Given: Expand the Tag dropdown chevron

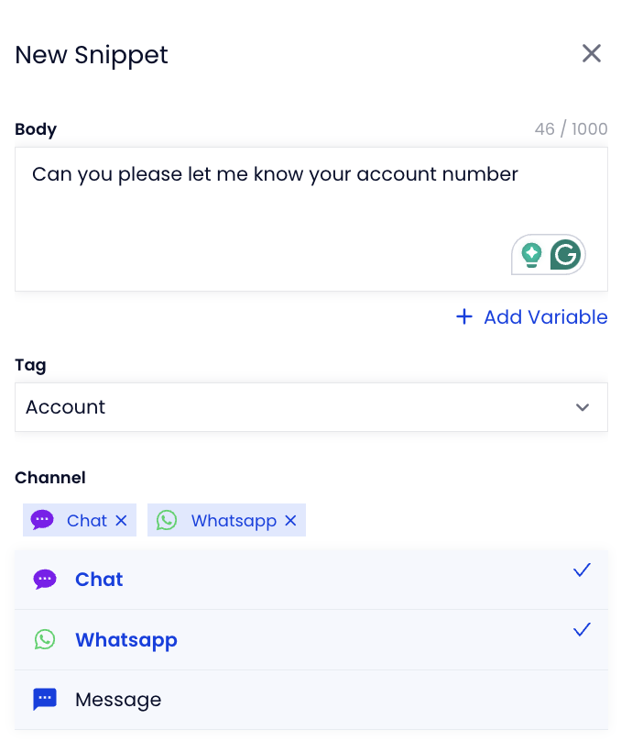Looking at the screenshot, I should (x=583, y=407).
